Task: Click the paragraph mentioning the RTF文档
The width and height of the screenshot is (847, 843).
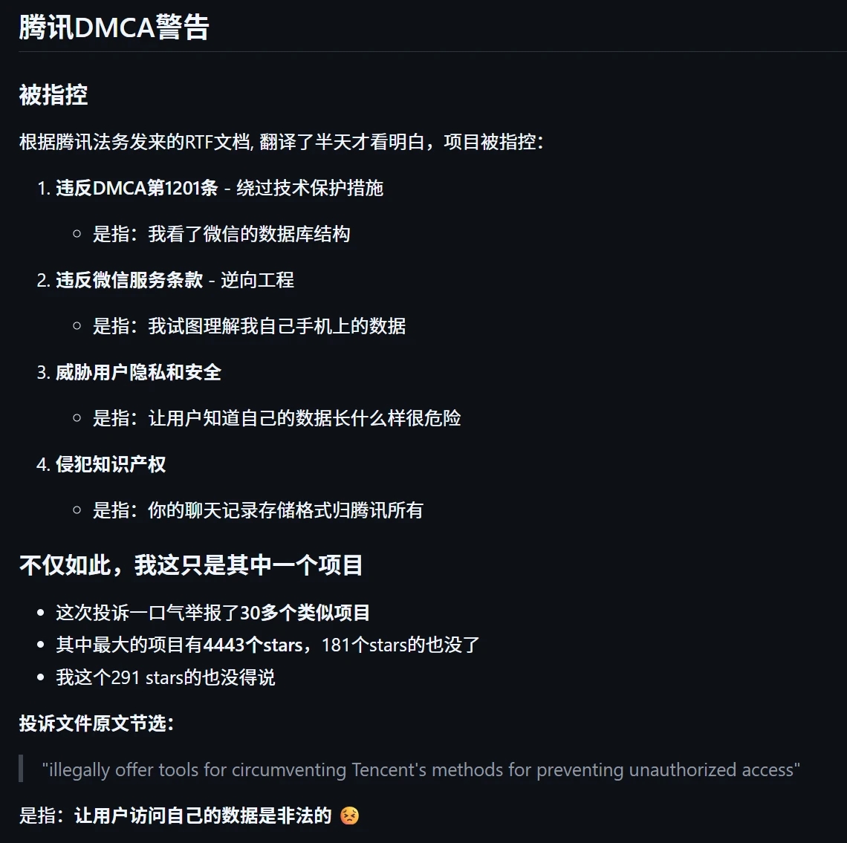Action: 281,142
